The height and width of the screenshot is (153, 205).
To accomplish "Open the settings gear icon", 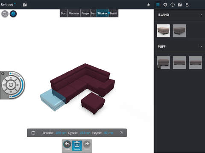I will tap(165, 5).
